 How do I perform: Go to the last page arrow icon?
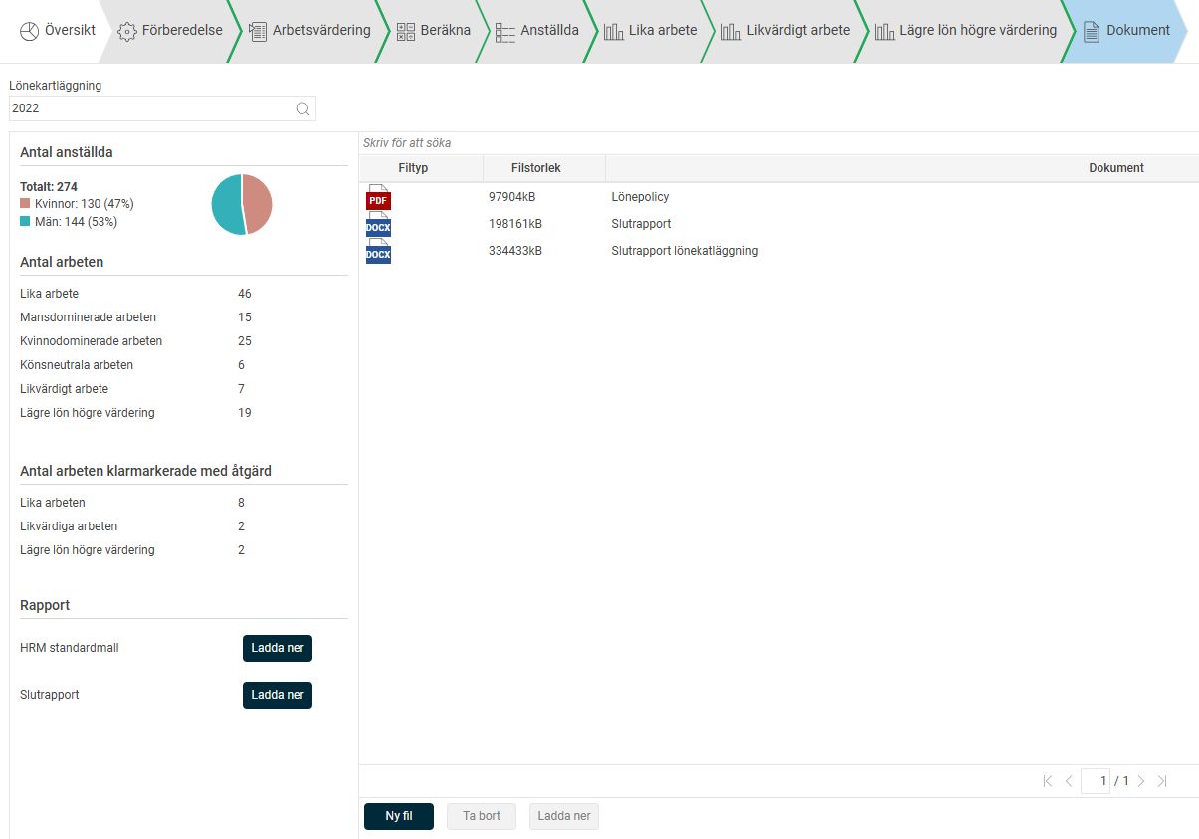coord(1162,781)
